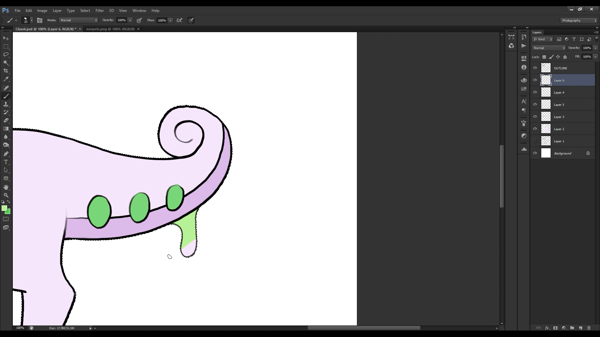Open the Image menu
Viewport: 600px width, 337px height.
(42, 11)
